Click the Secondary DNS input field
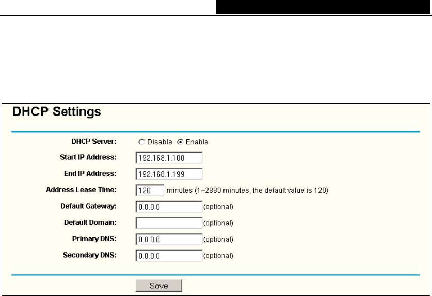Image resolution: width=432 pixels, height=296 pixels. [169, 256]
